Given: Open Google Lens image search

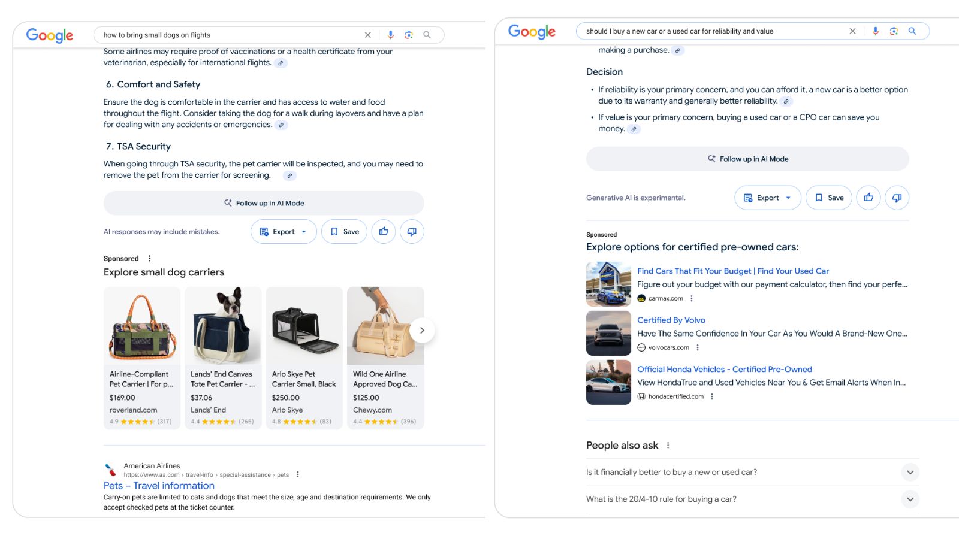Looking at the screenshot, I should point(409,35).
